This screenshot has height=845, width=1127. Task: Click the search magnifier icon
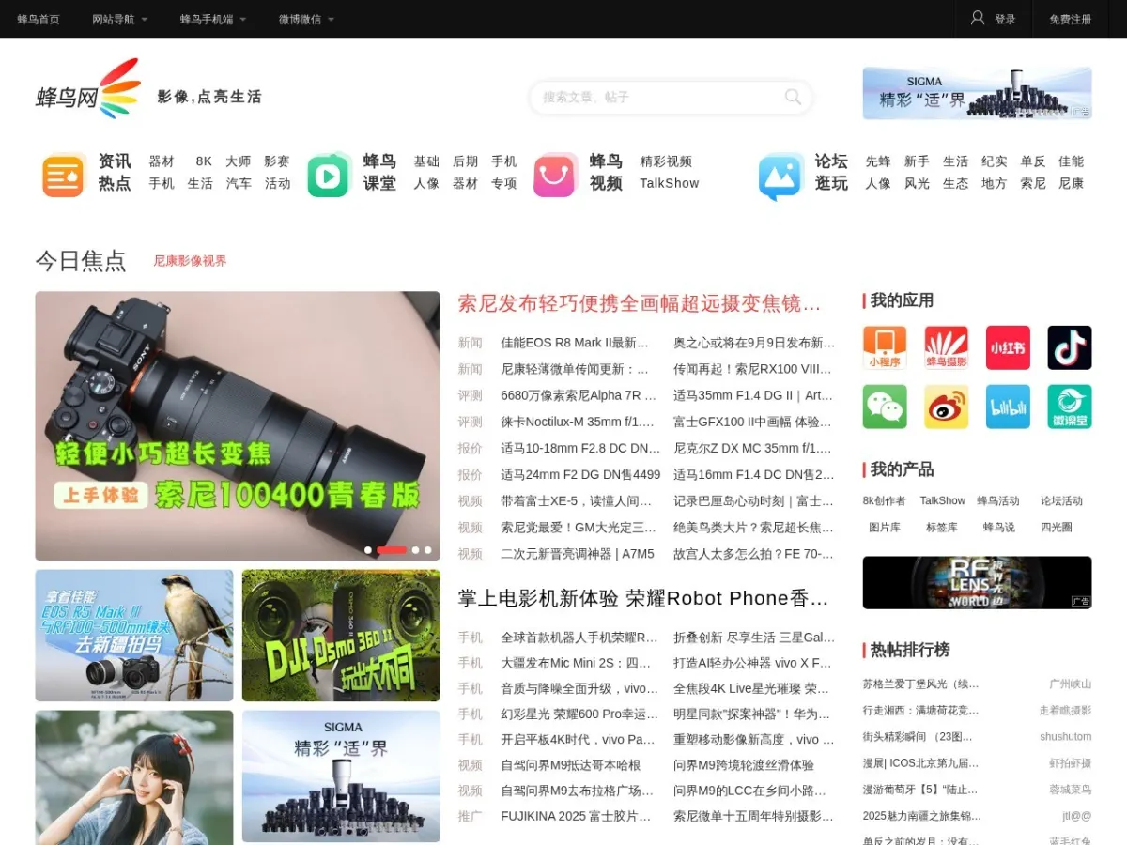(x=793, y=97)
